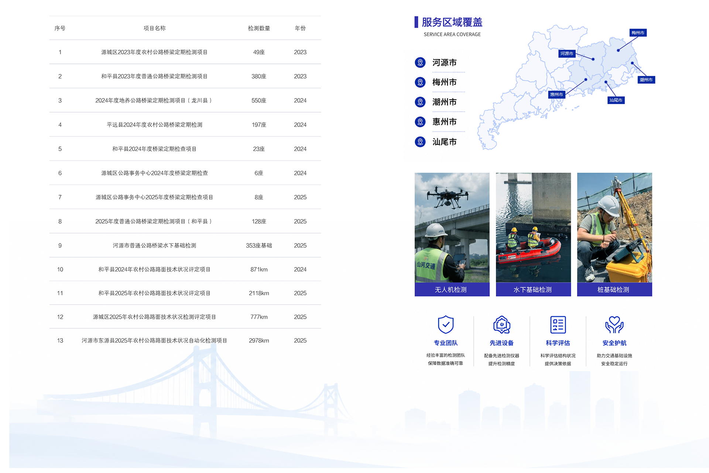Select row 源城区2023年度农村公路桥梁定期检测项目
Image resolution: width=709 pixels, height=473 pixels.
point(185,52)
